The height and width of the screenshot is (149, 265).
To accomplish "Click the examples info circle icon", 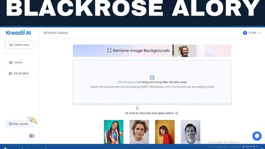I will 177,113.
